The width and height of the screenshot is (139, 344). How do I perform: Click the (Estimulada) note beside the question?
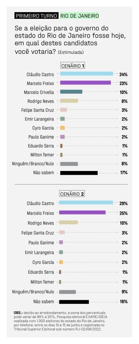point(71,53)
